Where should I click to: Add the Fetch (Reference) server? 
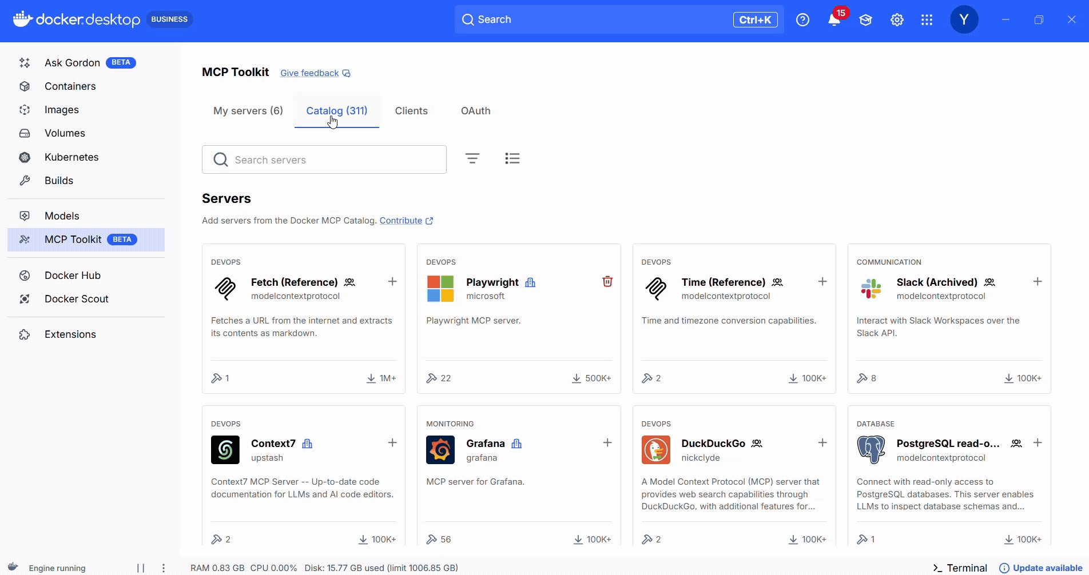(392, 282)
